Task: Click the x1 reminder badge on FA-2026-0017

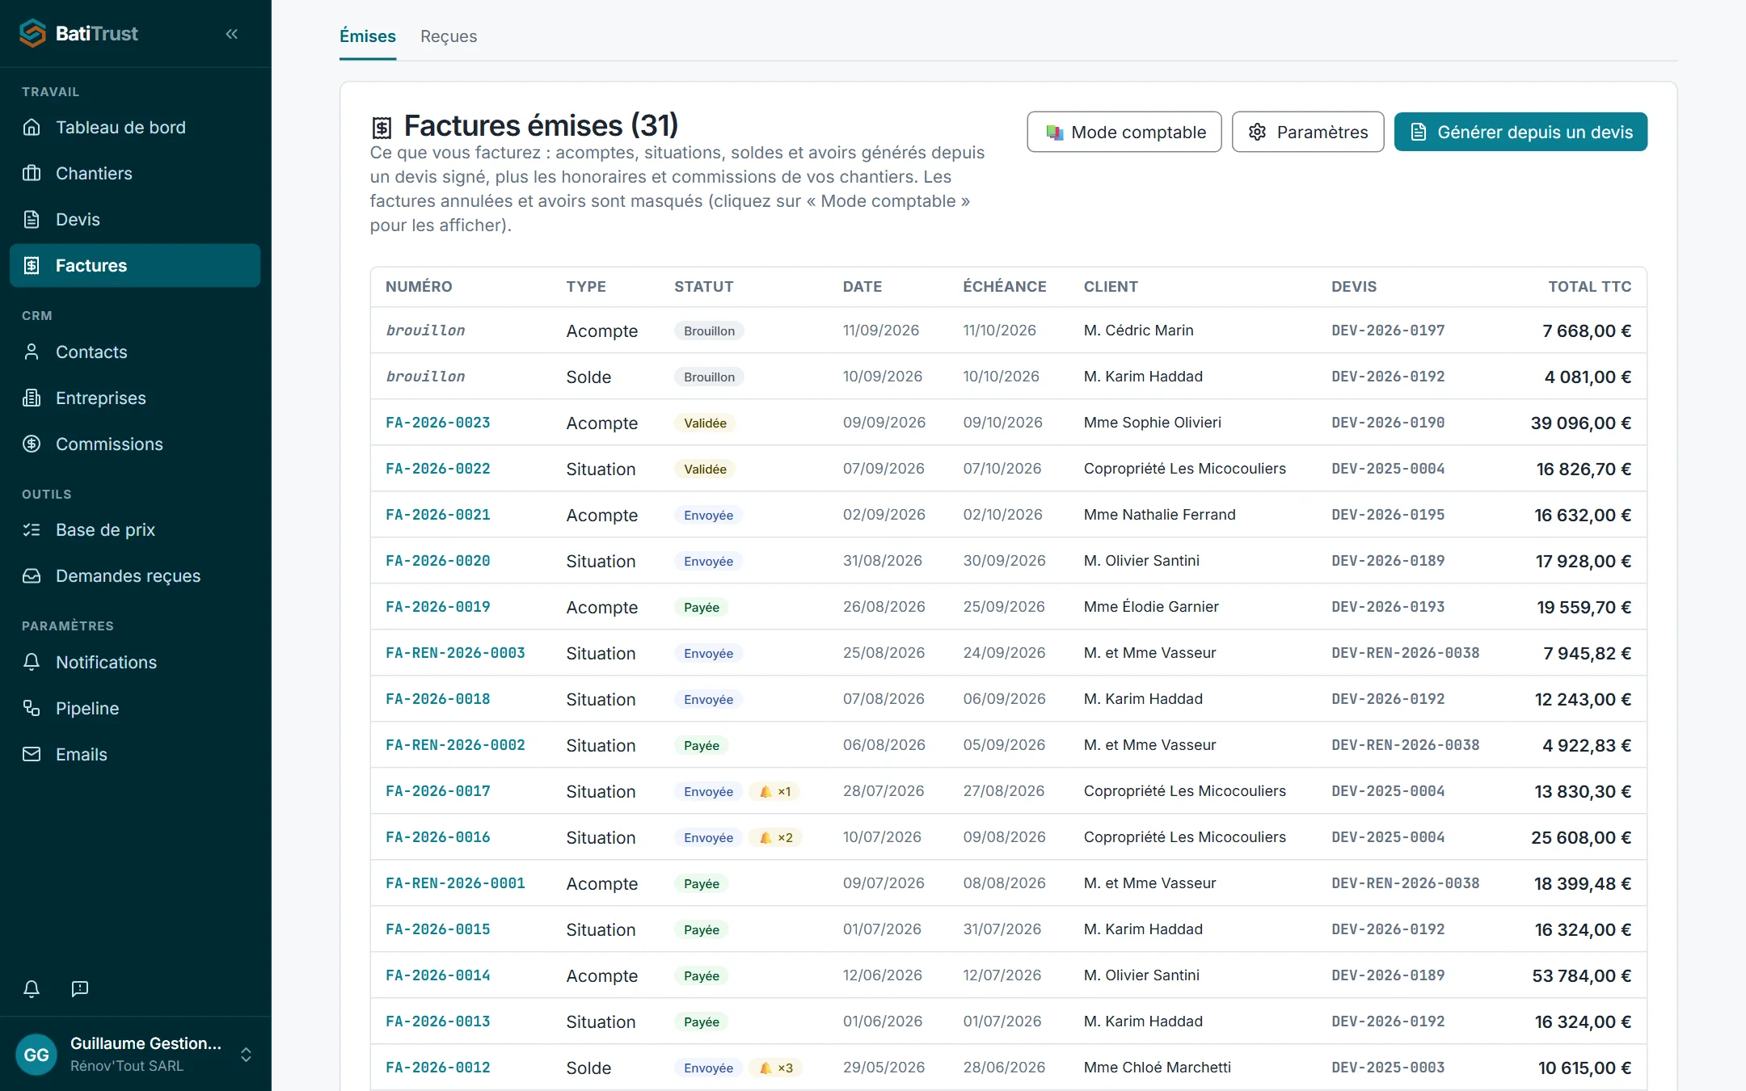Action: (x=775, y=792)
